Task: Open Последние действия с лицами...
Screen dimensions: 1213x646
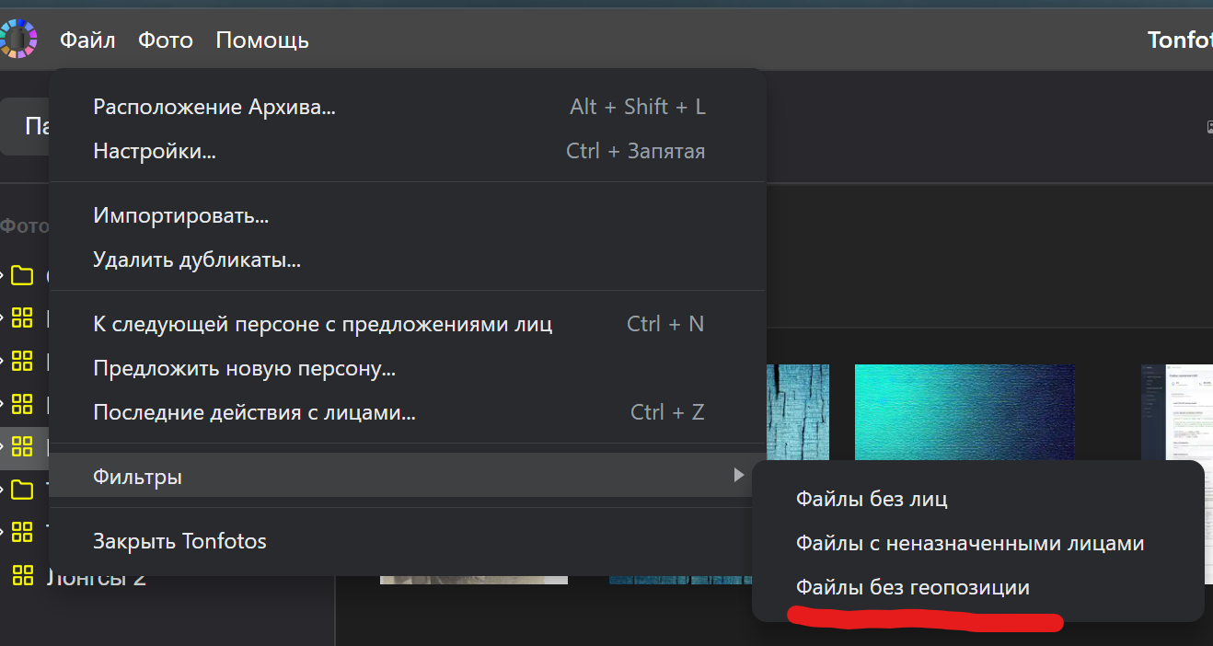Action: tap(254, 412)
